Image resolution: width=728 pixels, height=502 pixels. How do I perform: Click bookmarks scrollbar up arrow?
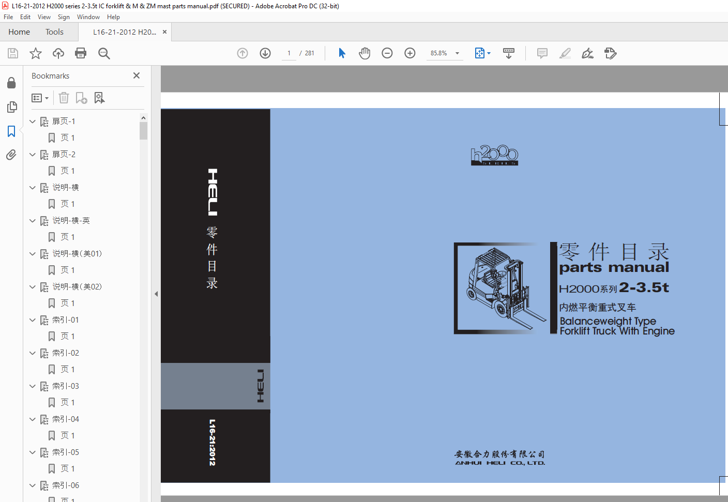143,118
